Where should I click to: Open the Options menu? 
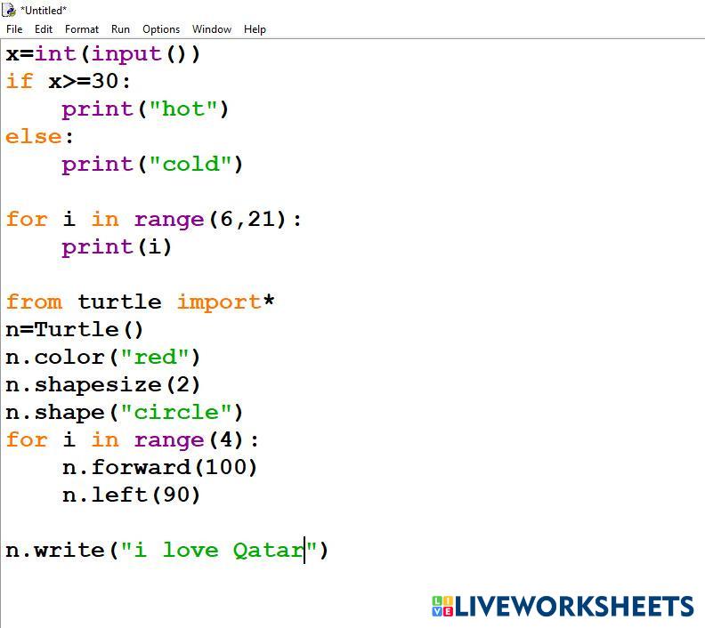click(161, 29)
